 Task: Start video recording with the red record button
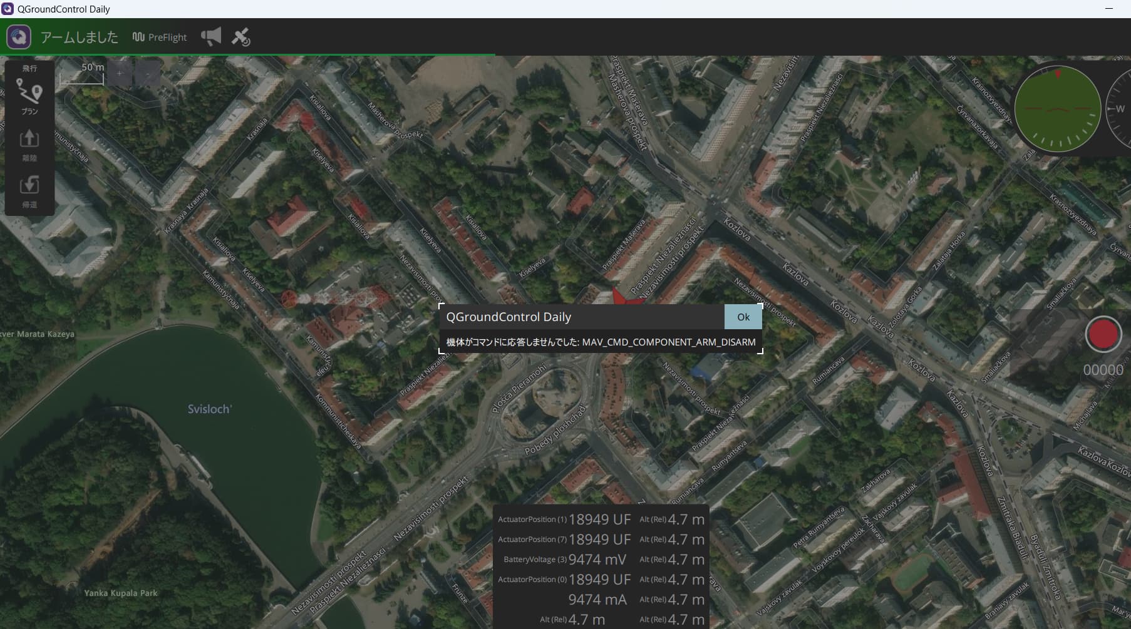tap(1103, 334)
